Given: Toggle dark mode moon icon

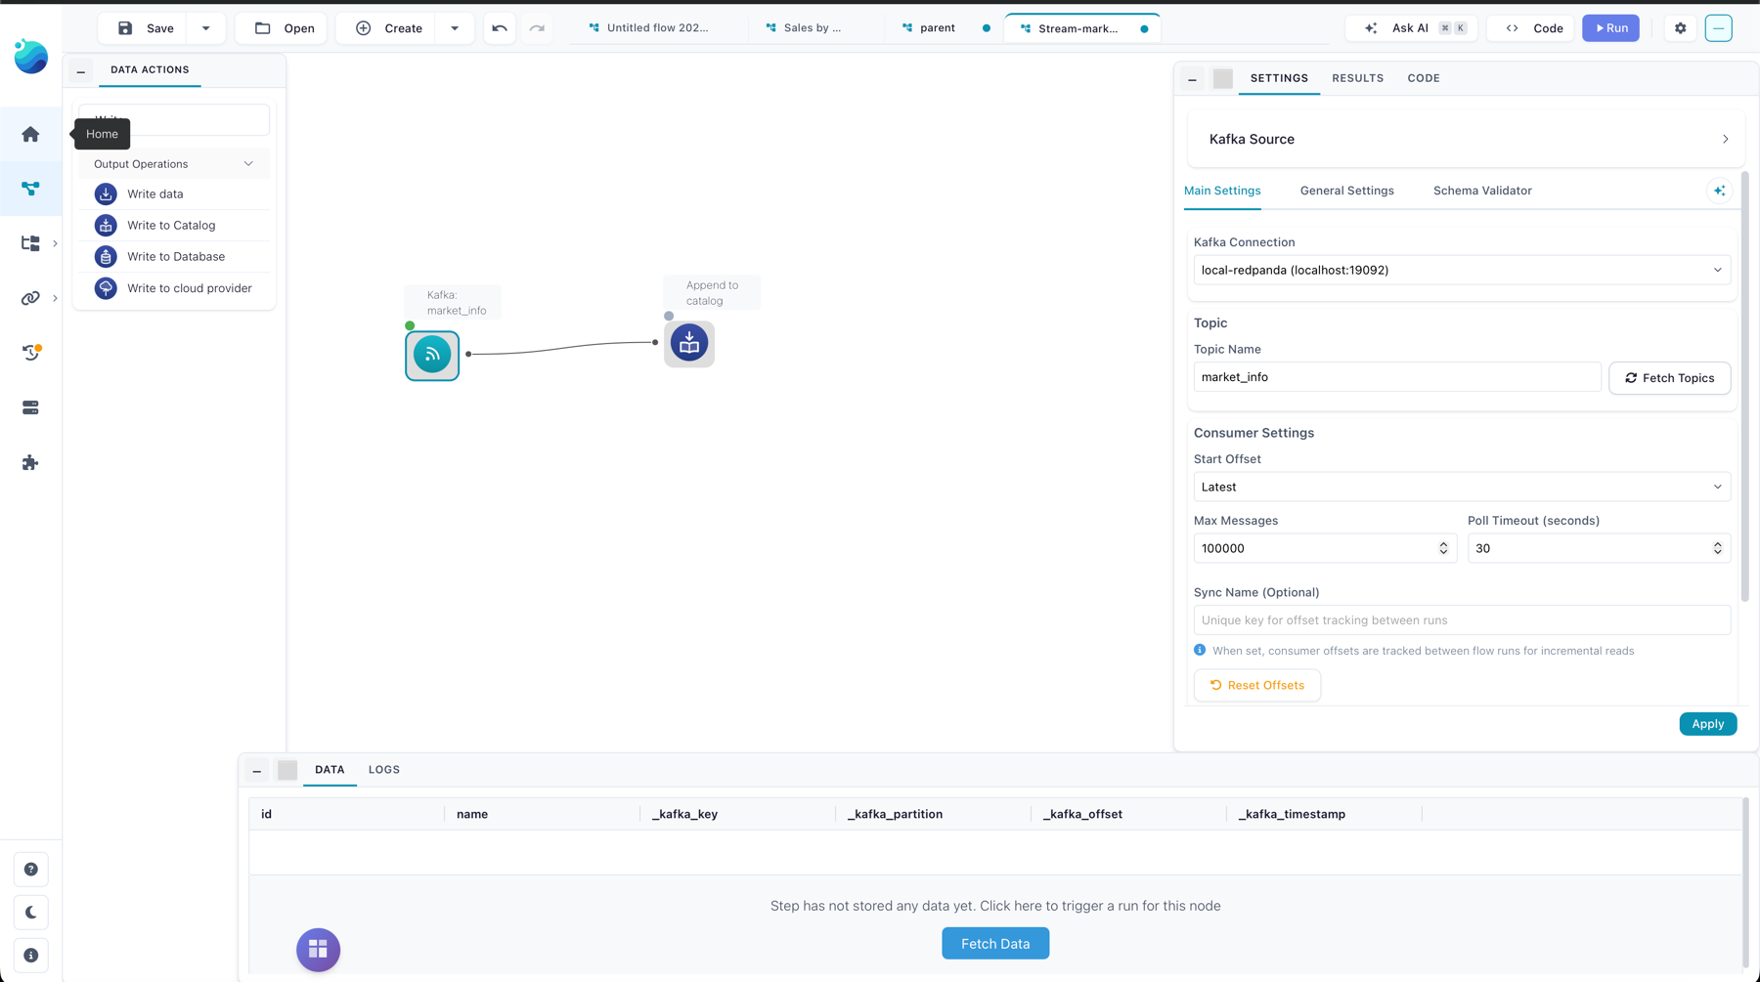Looking at the screenshot, I should pos(31,913).
